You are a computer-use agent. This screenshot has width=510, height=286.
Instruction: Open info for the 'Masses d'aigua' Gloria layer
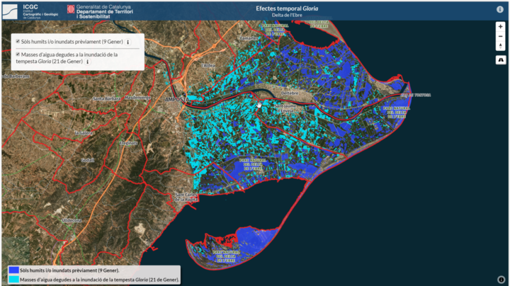point(87,61)
